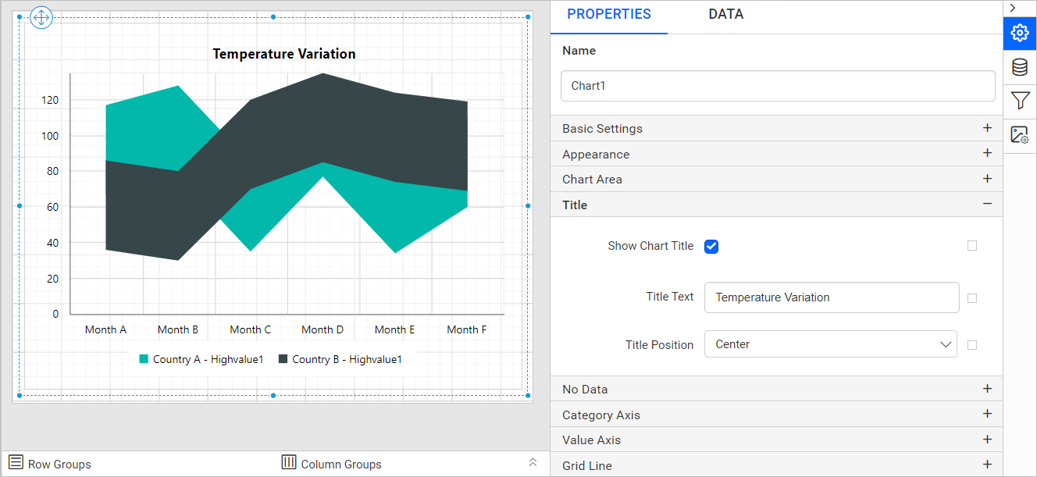Toggle the expression checkbox beside Title Position

coord(972,344)
